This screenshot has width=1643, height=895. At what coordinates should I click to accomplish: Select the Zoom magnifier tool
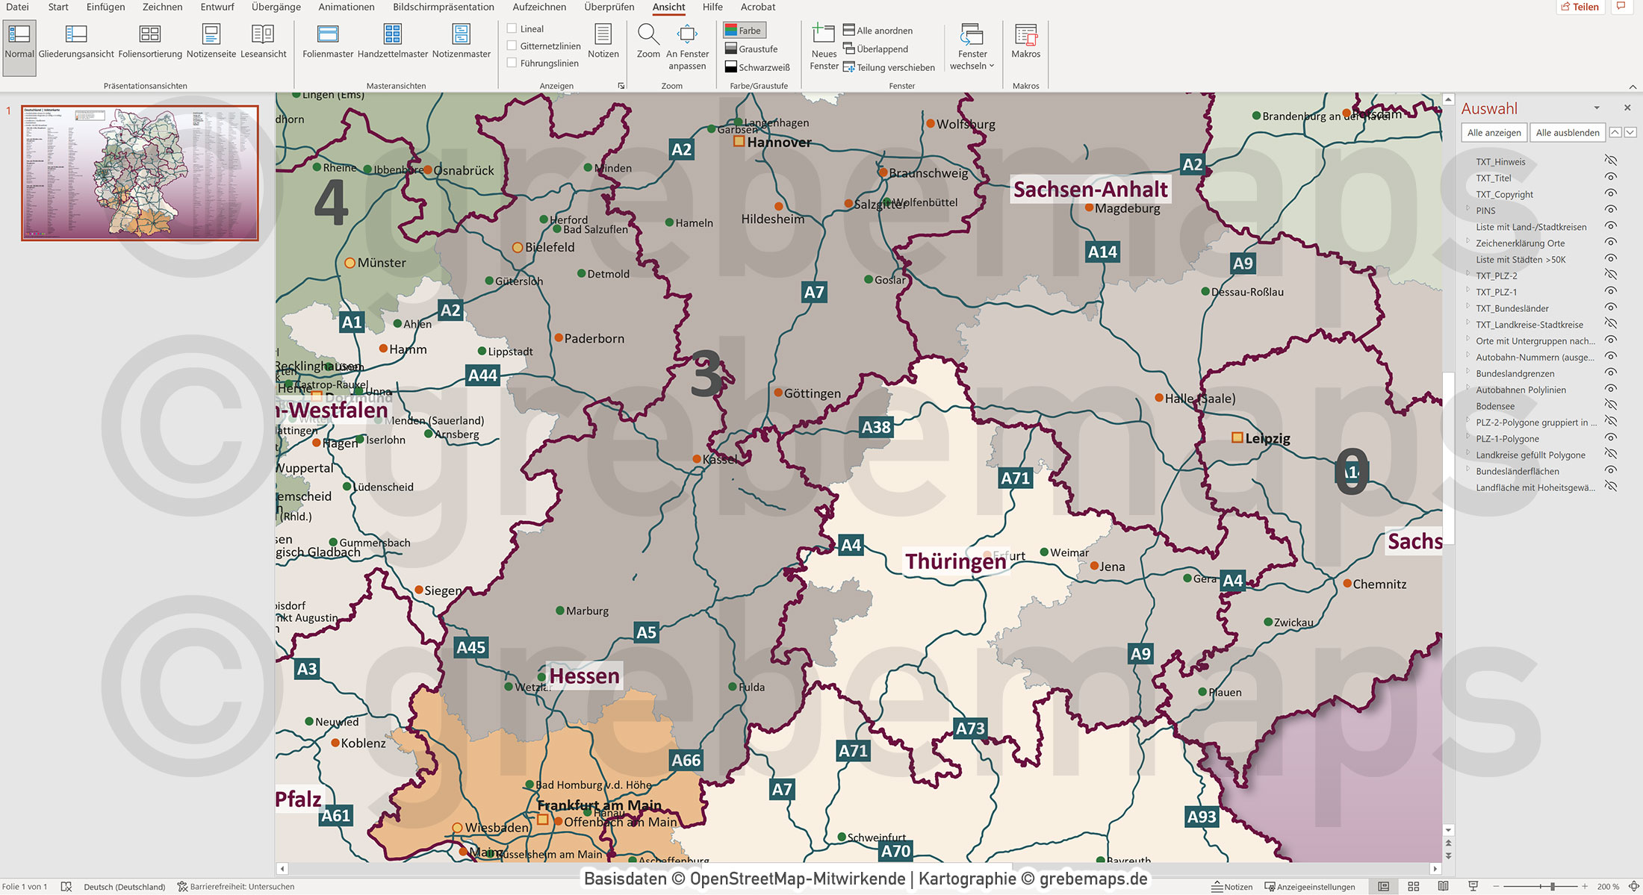(x=648, y=41)
